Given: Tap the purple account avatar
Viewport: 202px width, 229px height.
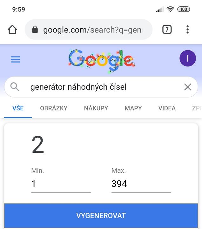Looking at the screenshot, I should 187,59.
